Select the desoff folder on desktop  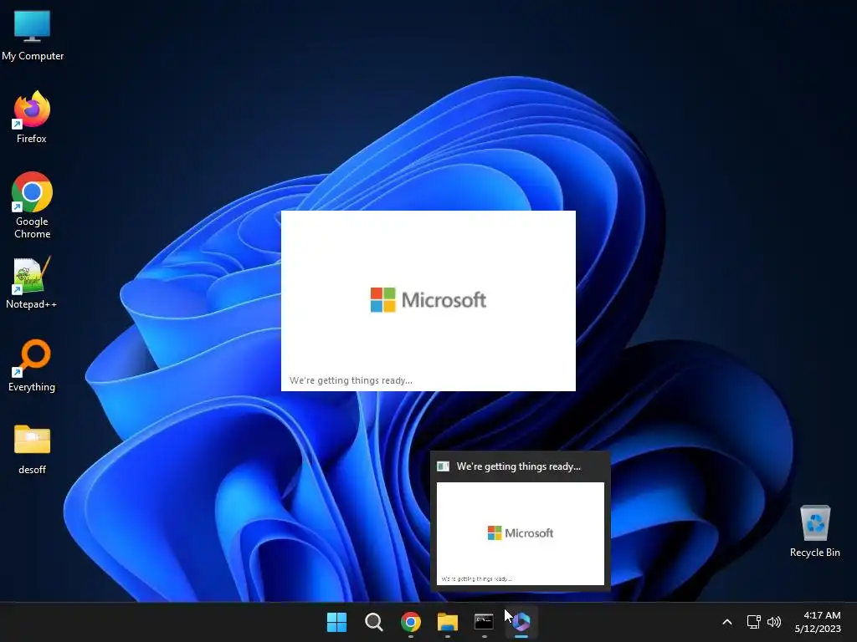(x=32, y=449)
